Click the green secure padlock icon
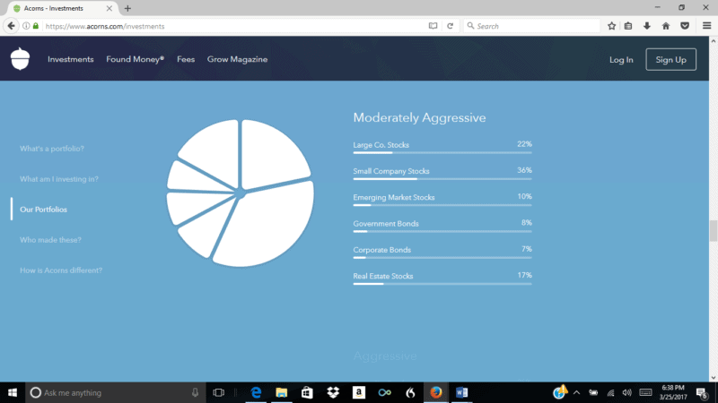Image resolution: width=718 pixels, height=403 pixels. click(x=36, y=26)
